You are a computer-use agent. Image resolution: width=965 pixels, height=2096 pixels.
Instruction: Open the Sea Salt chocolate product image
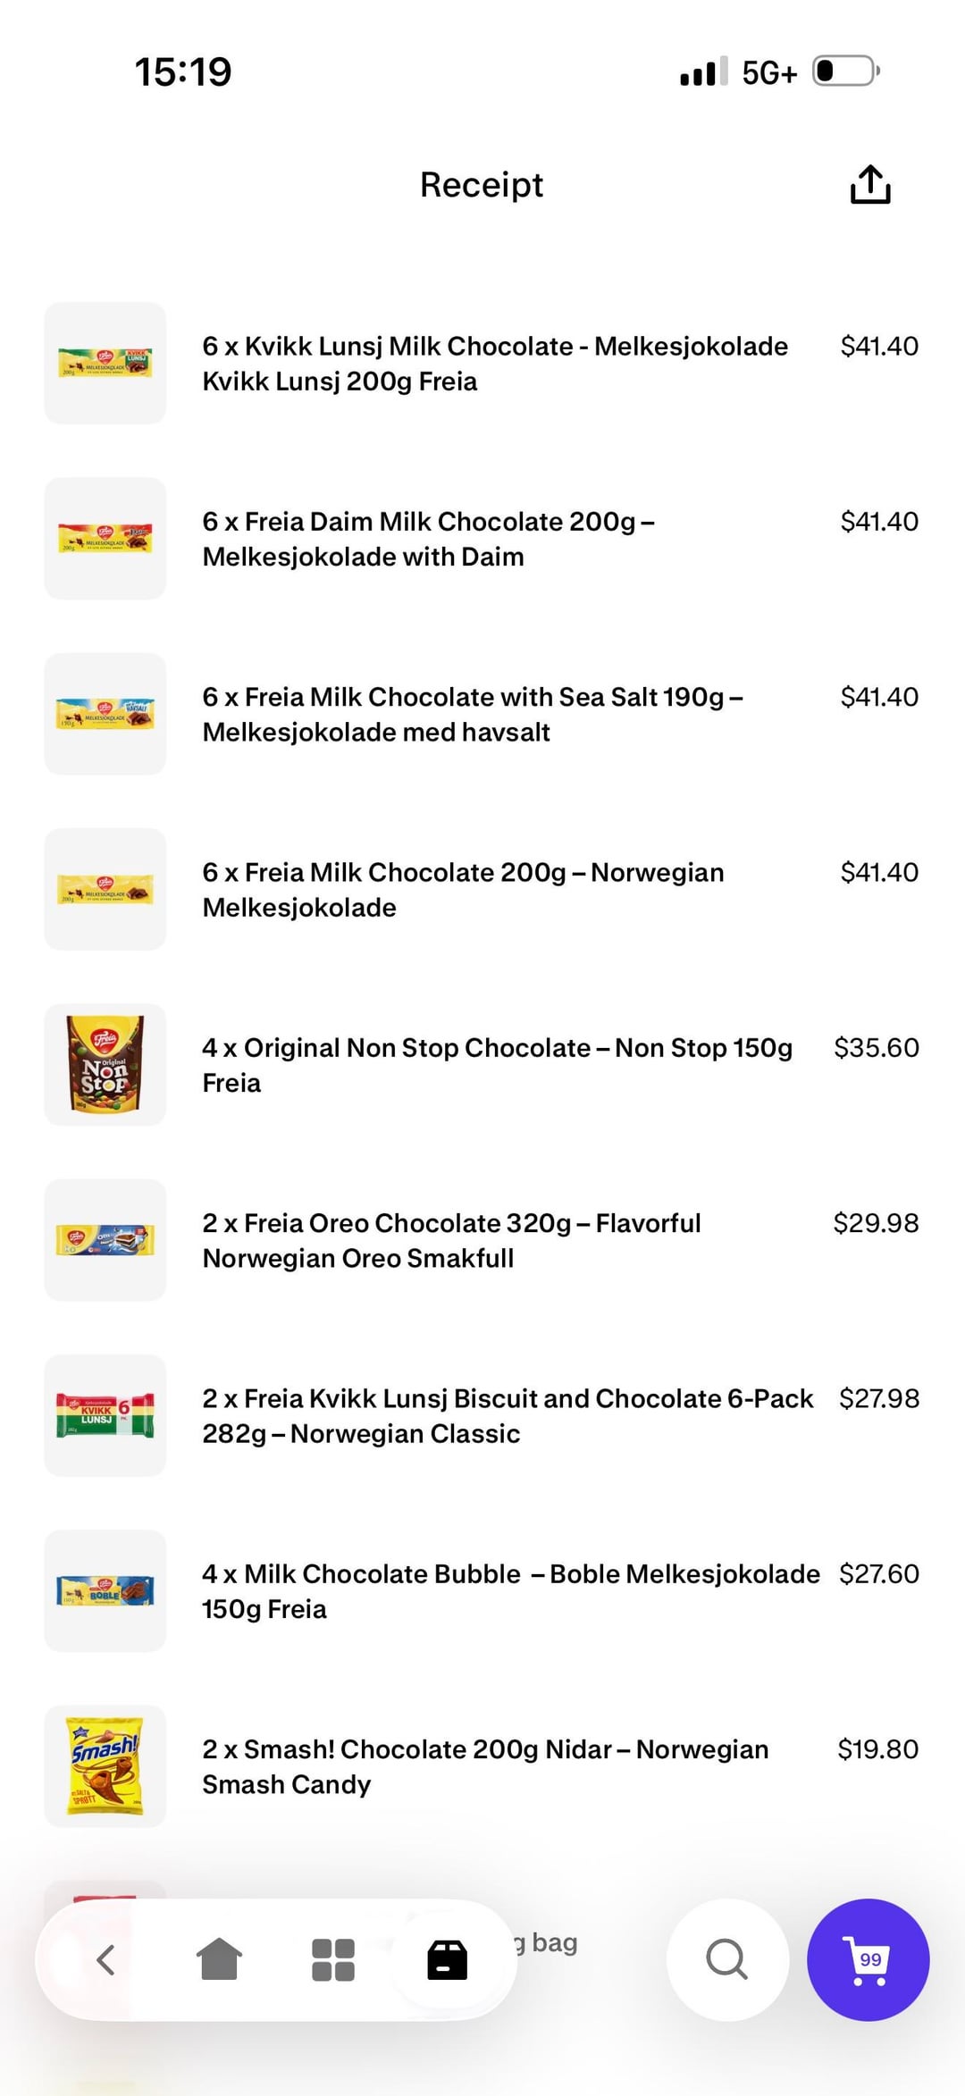coord(105,714)
